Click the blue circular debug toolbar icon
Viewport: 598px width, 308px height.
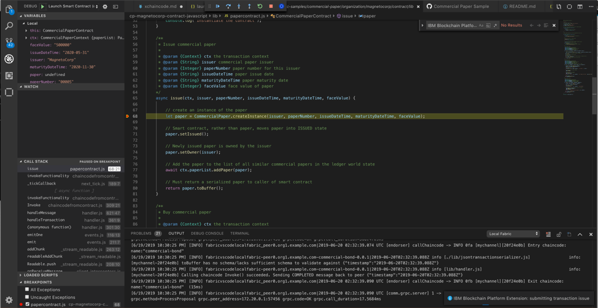pos(281,6)
